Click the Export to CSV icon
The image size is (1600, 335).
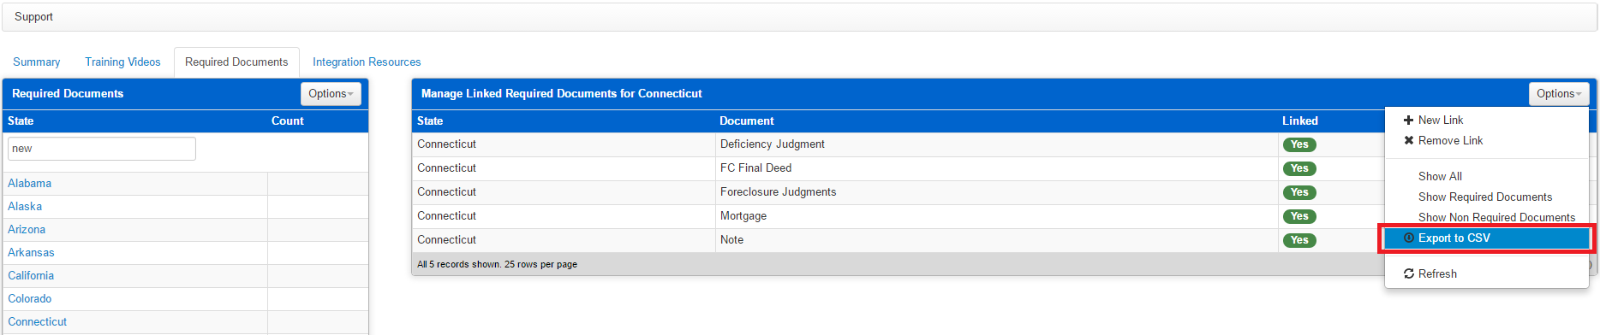(1409, 238)
